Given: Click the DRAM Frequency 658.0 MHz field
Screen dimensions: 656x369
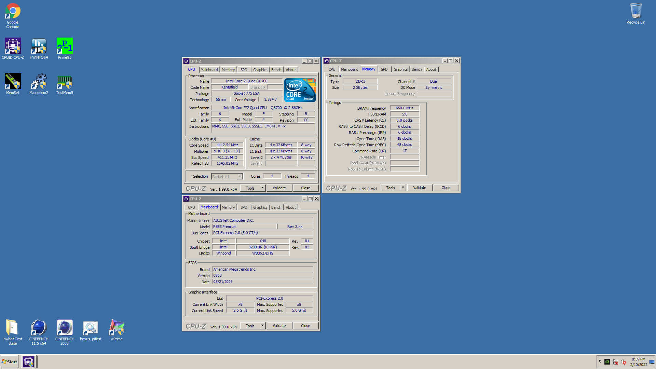Looking at the screenshot, I should click(x=405, y=108).
